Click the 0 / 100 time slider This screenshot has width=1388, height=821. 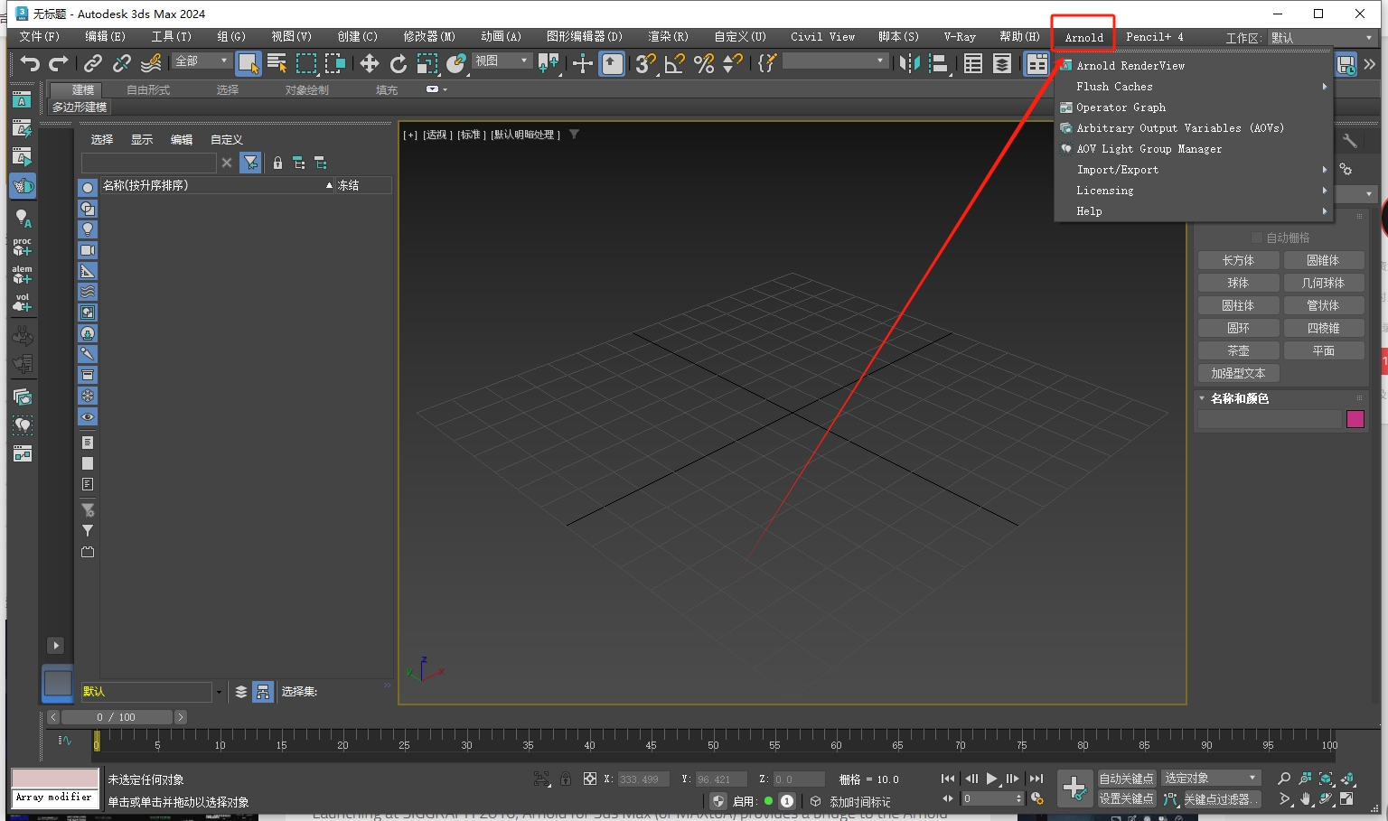pos(116,717)
